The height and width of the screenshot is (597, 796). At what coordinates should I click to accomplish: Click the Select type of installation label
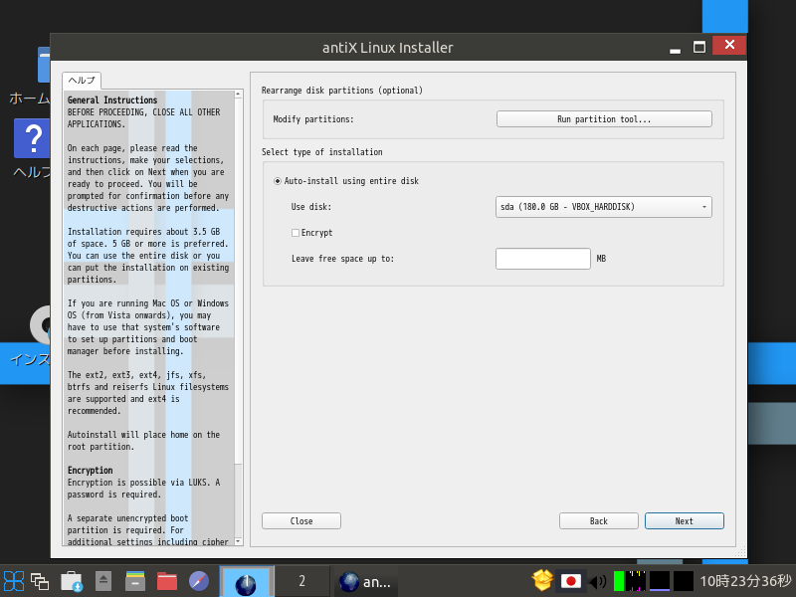click(321, 152)
